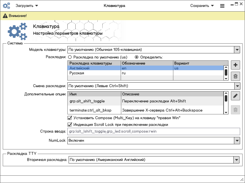Viewport: 245px width, 183px height.
Task: Expand the 'Модель клавиатуры' dropdown
Action: [x=237, y=49]
